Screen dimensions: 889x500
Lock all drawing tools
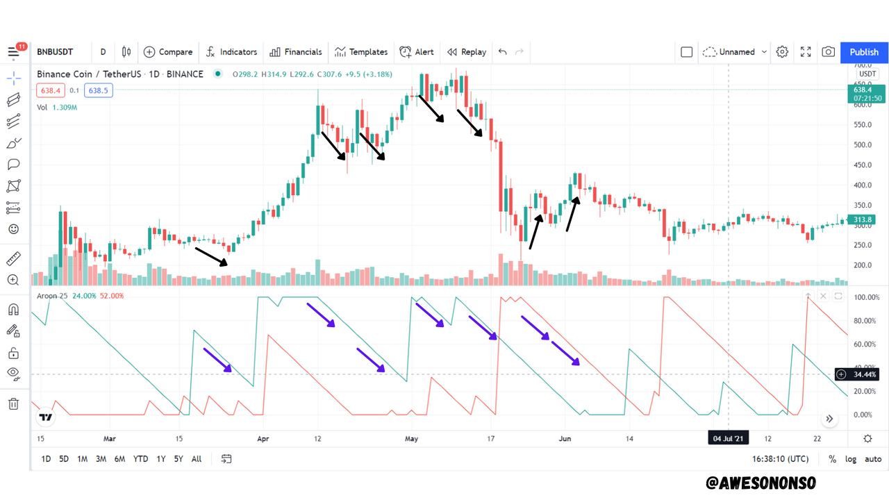(x=14, y=353)
